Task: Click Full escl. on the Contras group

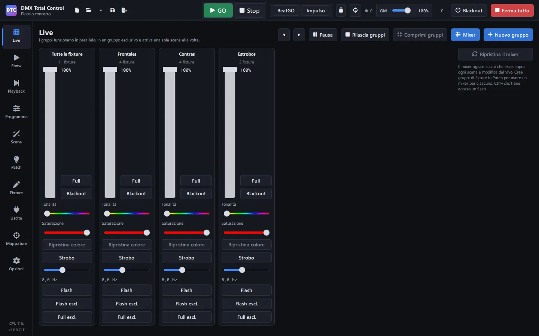Action: [187, 317]
